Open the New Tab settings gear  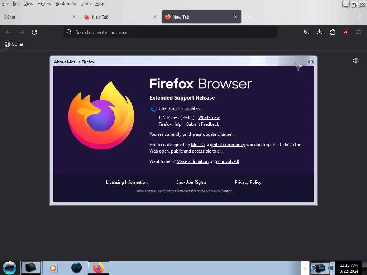[x=356, y=61]
